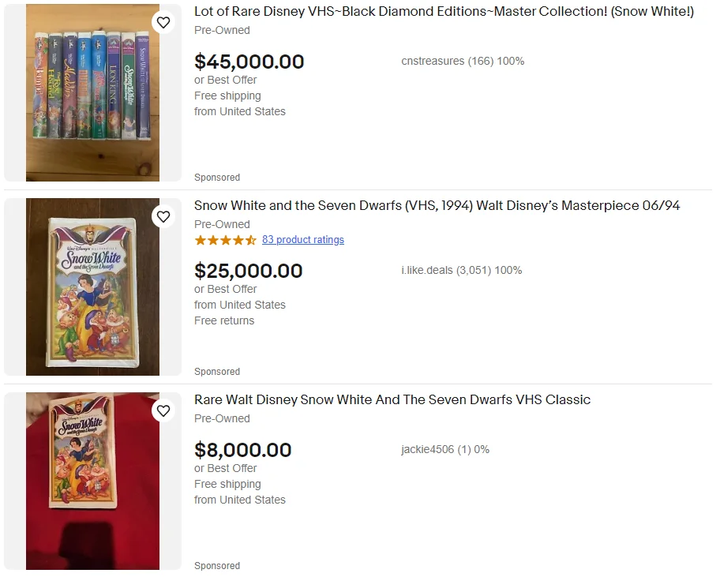Add the $45,000 Disney VHS lot to watchlist

163,23
